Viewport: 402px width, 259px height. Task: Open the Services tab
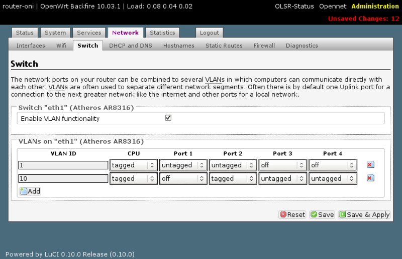click(89, 33)
